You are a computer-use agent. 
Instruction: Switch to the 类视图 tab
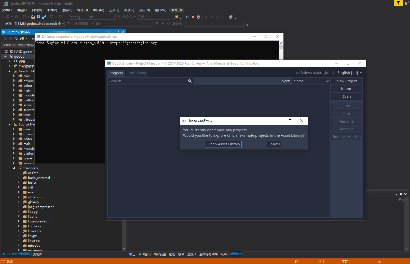(x=38, y=254)
